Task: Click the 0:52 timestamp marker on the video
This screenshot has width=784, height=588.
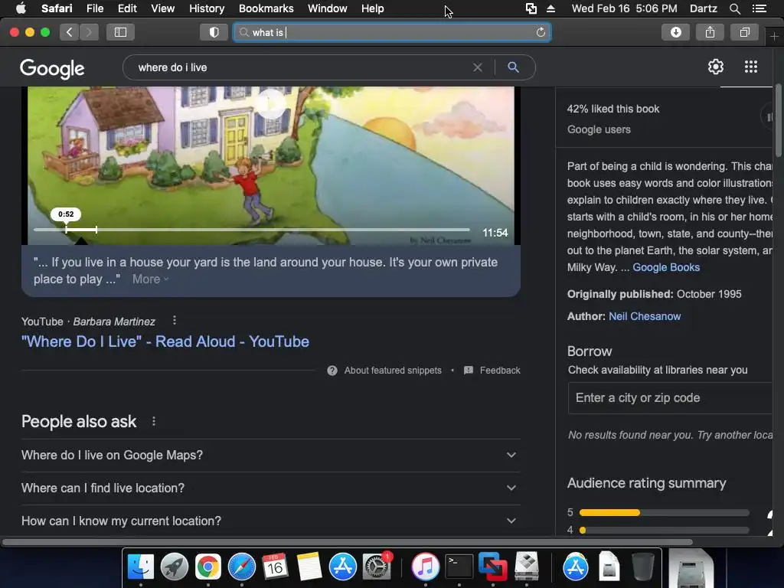Action: pyautogui.click(x=66, y=214)
